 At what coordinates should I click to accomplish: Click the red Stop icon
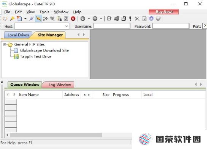coord(73,19)
